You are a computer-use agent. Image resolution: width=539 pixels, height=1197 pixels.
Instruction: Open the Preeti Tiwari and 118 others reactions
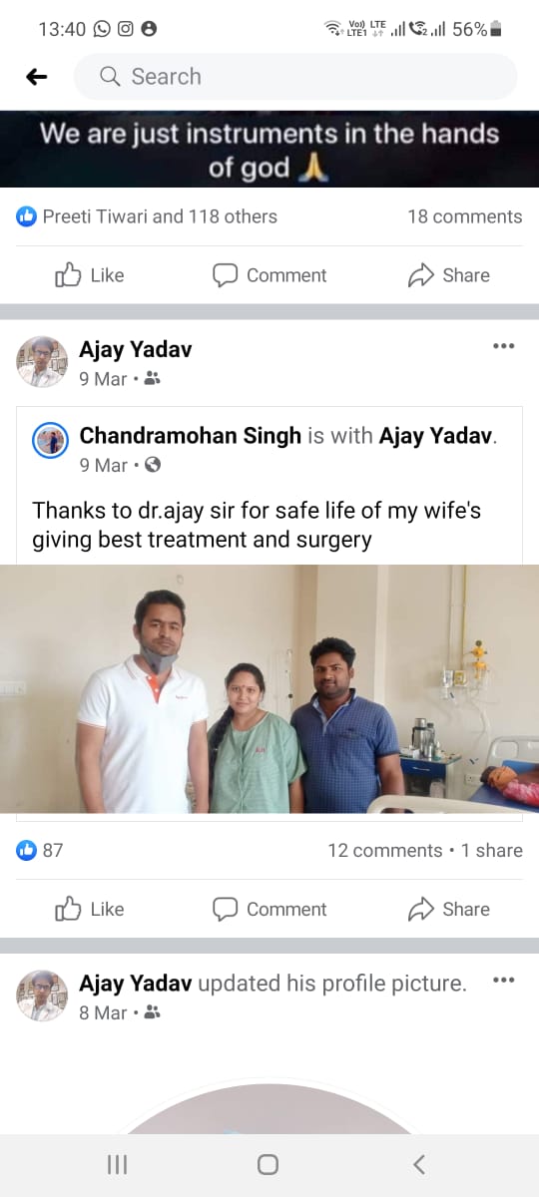coord(147,216)
